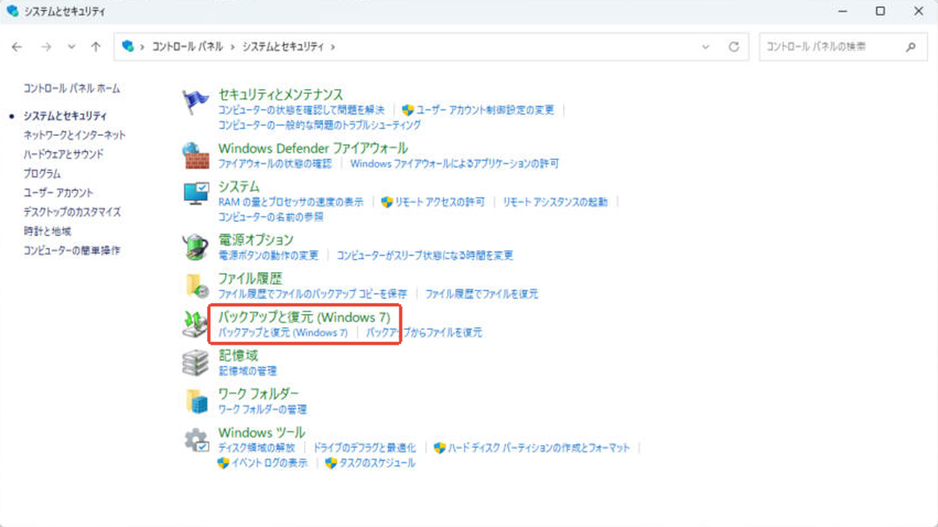Select 時計と地域 in sidebar
This screenshot has height=527, width=938.
(47, 231)
